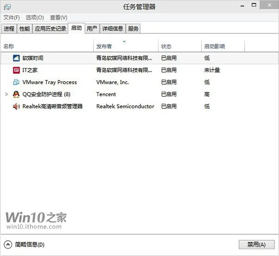Click the Realtek speaker icon

pyautogui.click(x=16, y=106)
